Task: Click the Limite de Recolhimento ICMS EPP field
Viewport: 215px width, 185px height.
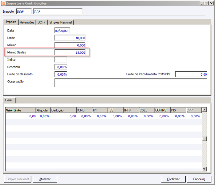Action: (191, 74)
